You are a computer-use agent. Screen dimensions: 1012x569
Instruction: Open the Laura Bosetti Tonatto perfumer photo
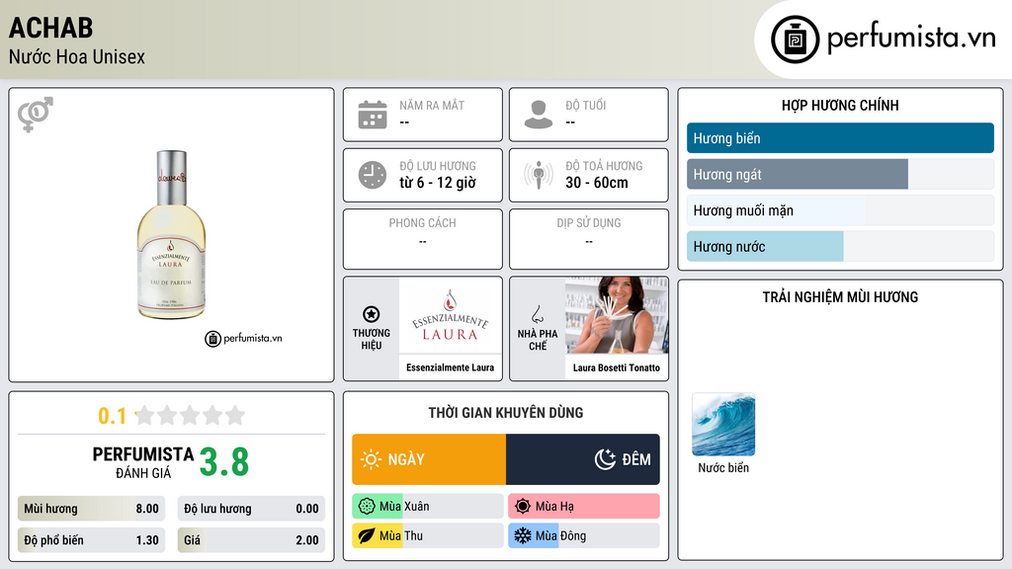coord(617,315)
